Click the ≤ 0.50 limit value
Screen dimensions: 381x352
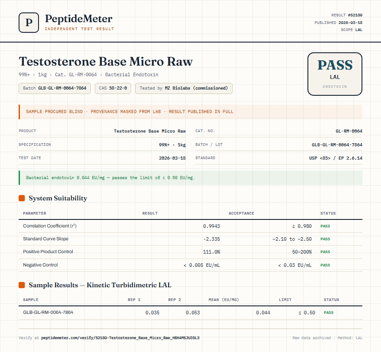(307, 313)
